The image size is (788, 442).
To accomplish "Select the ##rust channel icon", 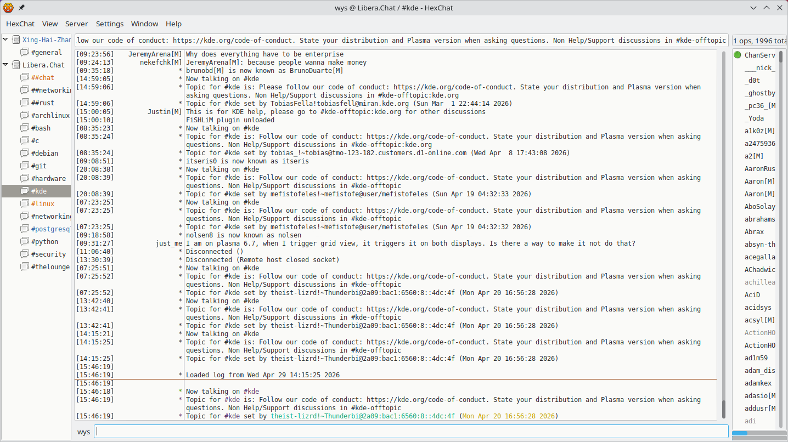I will [x=25, y=103].
